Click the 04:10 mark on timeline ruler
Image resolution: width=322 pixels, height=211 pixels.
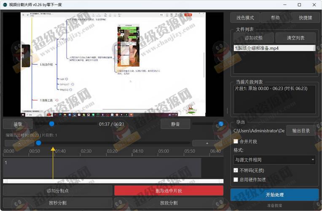(138, 151)
